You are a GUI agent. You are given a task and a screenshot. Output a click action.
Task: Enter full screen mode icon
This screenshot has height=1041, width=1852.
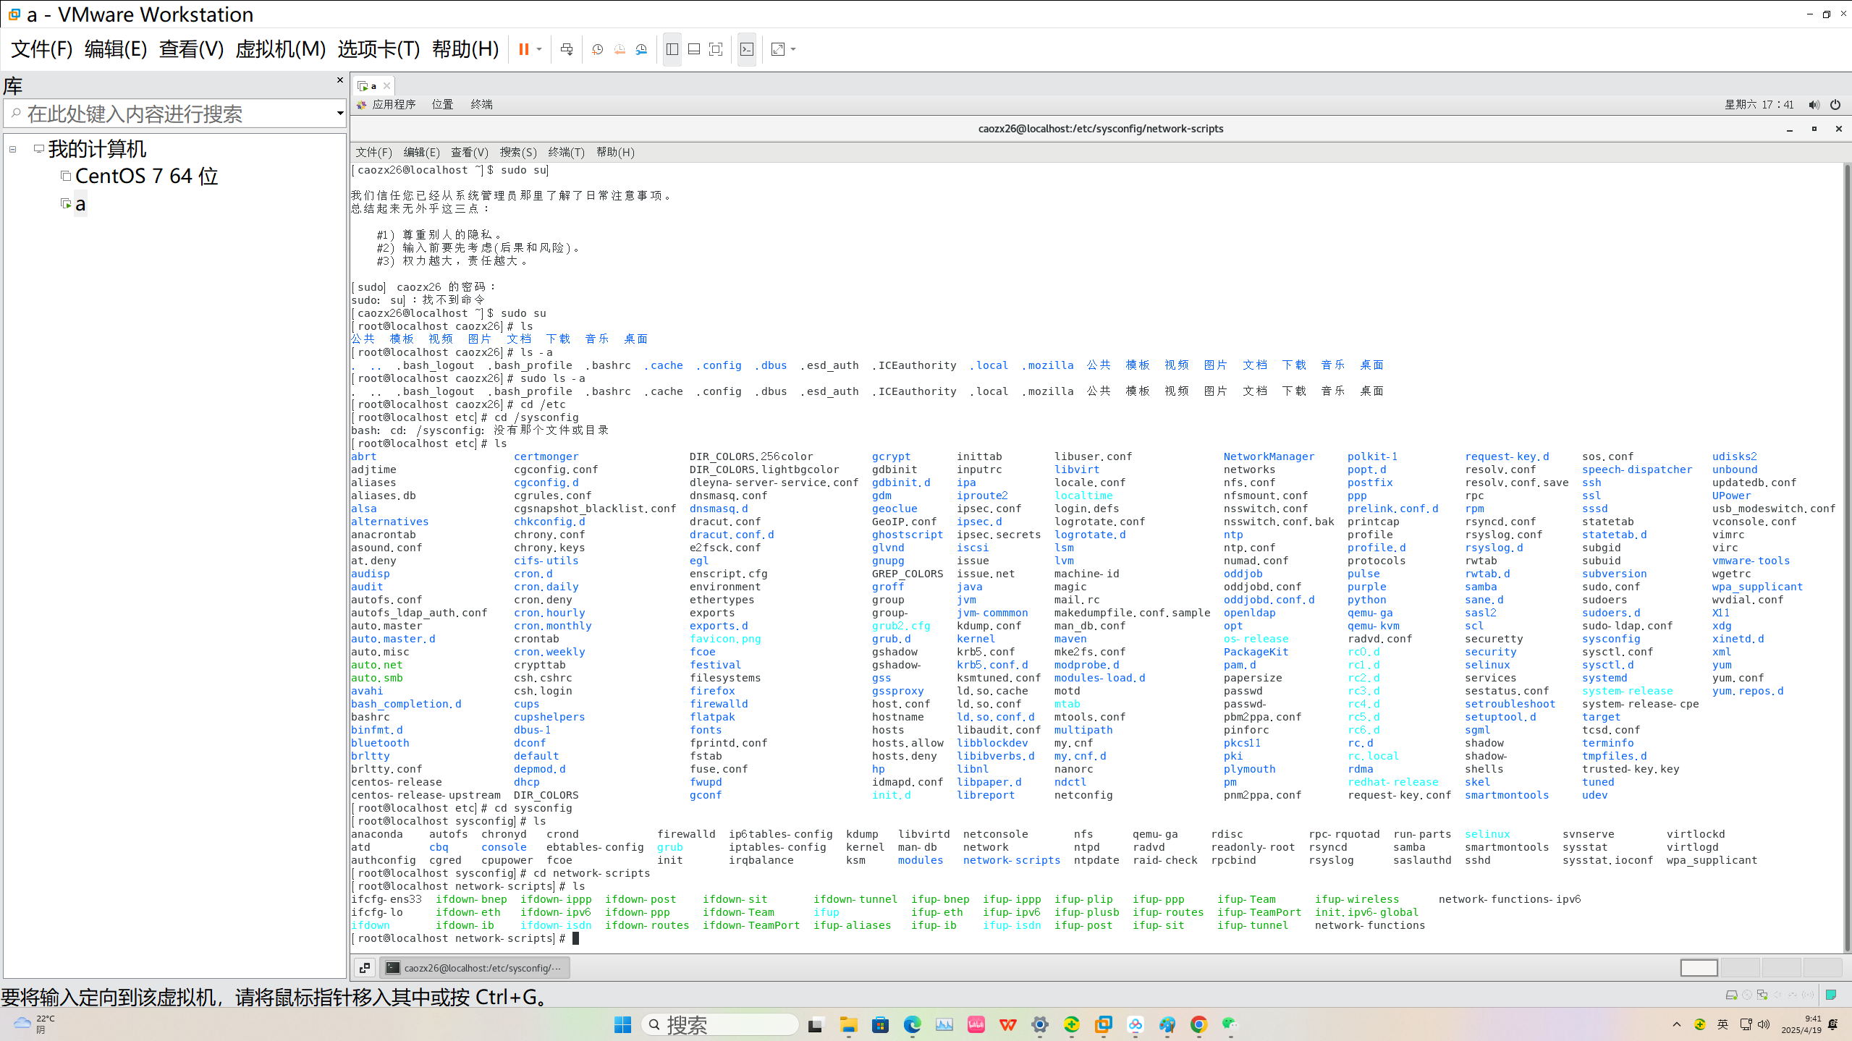pos(716,49)
